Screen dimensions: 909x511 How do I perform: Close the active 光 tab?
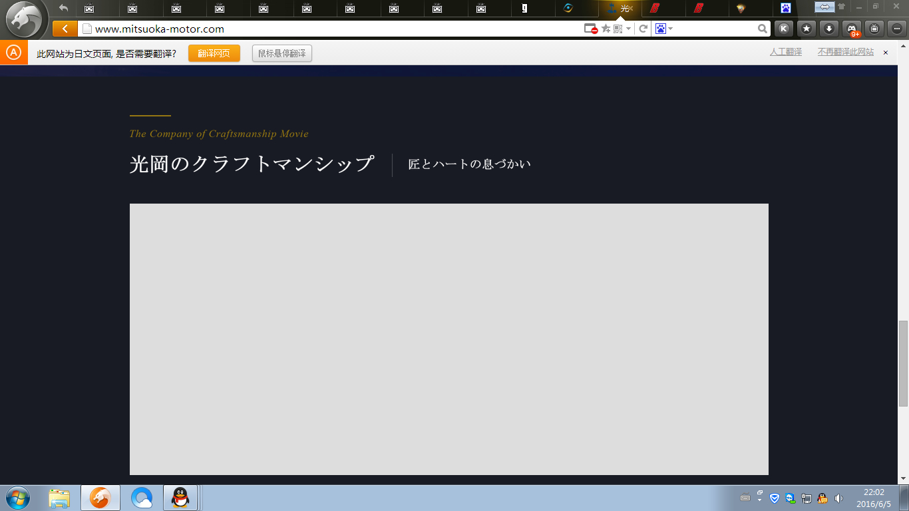click(x=630, y=9)
